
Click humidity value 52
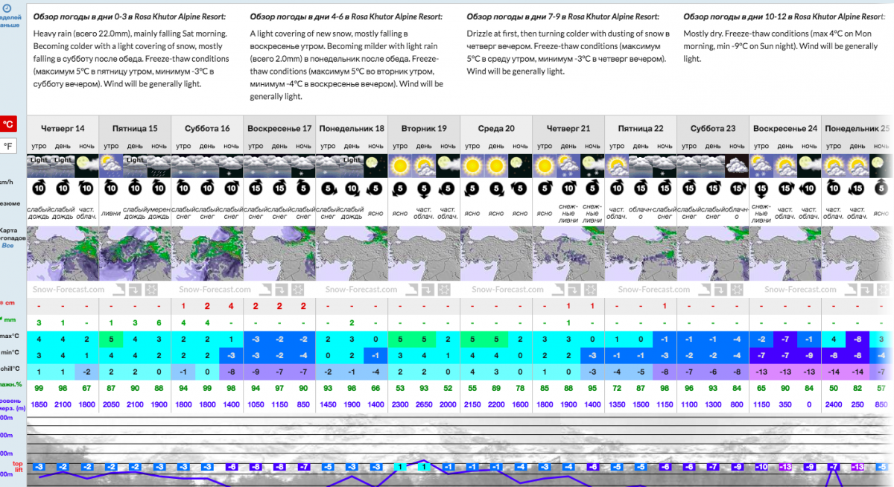point(448,388)
